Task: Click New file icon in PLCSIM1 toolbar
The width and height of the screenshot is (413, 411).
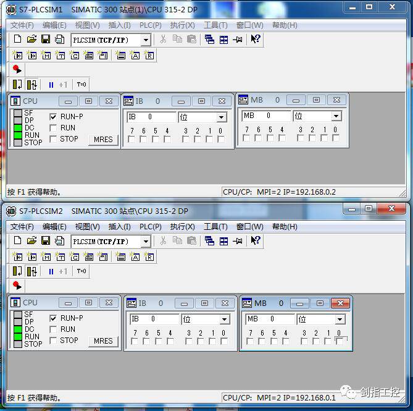Action: tap(17, 39)
